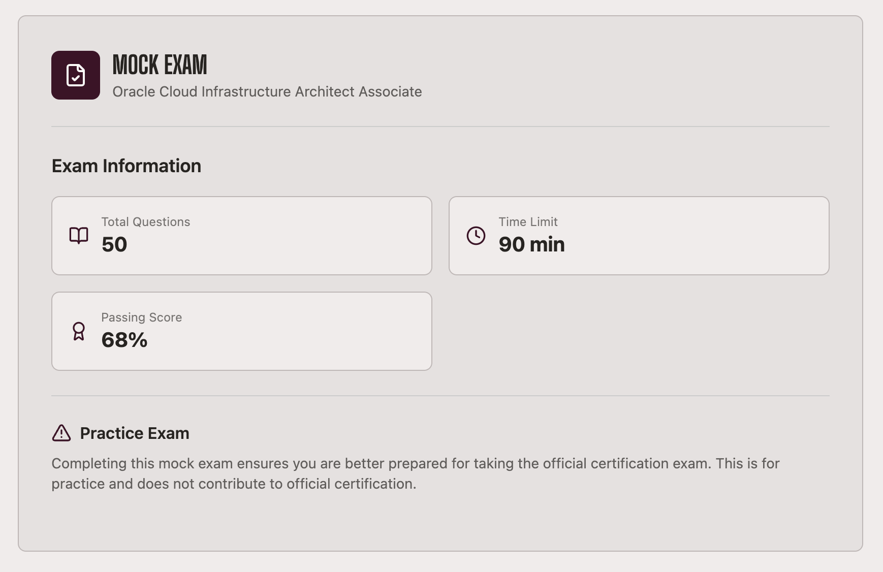Select the Passing Score card
The width and height of the screenshot is (883, 572).
click(241, 331)
